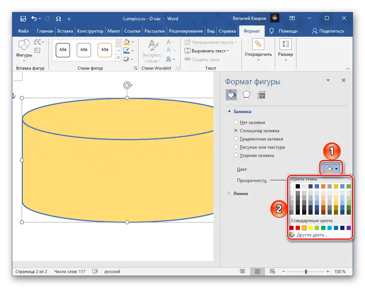Click the Save icon in title bar

tap(23, 18)
